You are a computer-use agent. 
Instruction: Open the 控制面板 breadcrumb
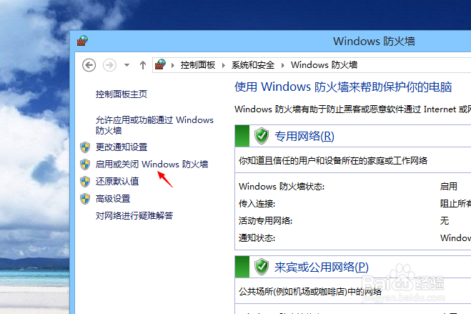pos(198,65)
